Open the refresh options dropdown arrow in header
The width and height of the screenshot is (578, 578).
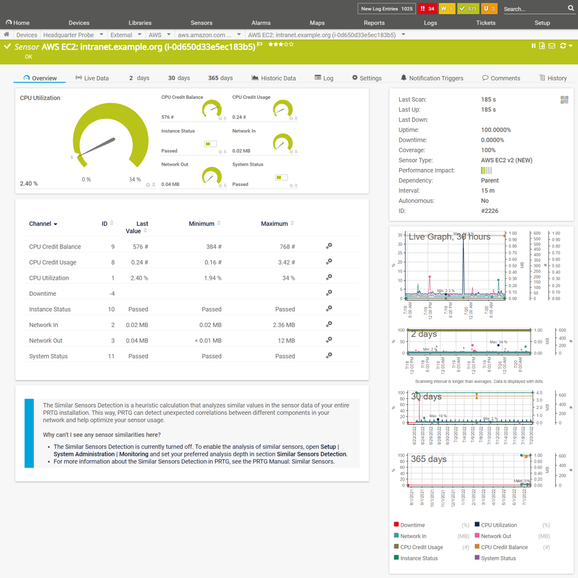point(571,45)
